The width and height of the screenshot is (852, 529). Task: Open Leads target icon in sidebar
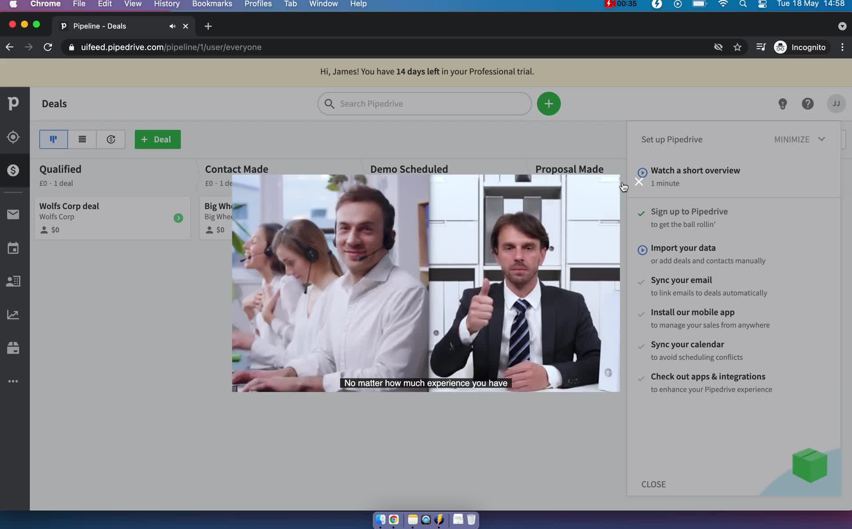[13, 137]
